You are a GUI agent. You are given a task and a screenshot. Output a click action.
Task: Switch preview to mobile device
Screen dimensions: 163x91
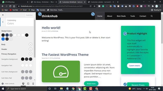(33, 84)
